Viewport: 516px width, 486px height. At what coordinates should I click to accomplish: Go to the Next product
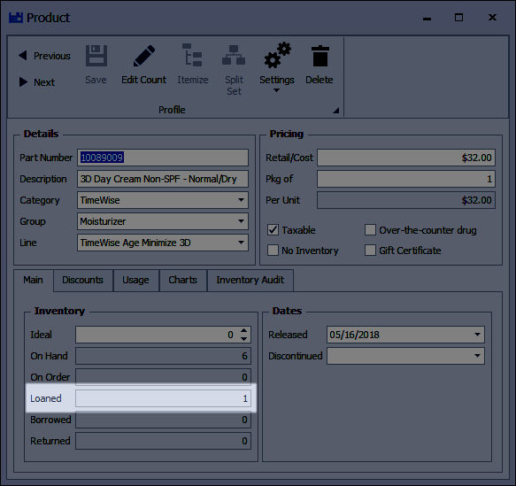coord(37,82)
